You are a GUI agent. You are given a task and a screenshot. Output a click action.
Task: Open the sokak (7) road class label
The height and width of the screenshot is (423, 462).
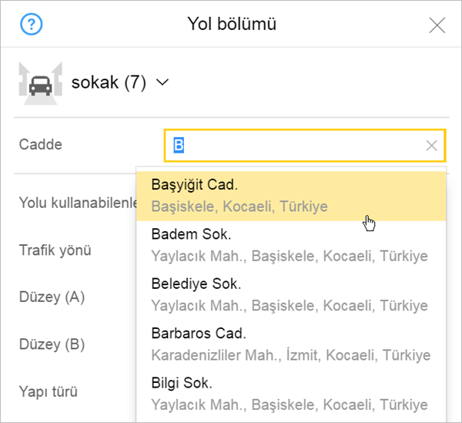click(x=109, y=82)
